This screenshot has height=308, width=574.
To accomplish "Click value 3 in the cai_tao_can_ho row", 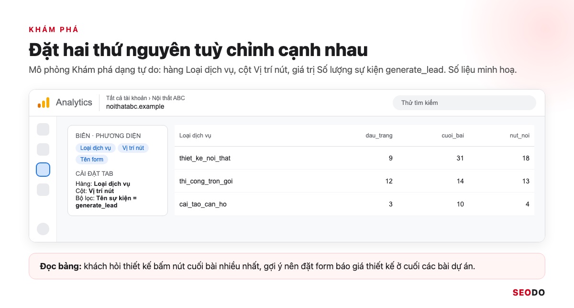I will (x=391, y=204).
